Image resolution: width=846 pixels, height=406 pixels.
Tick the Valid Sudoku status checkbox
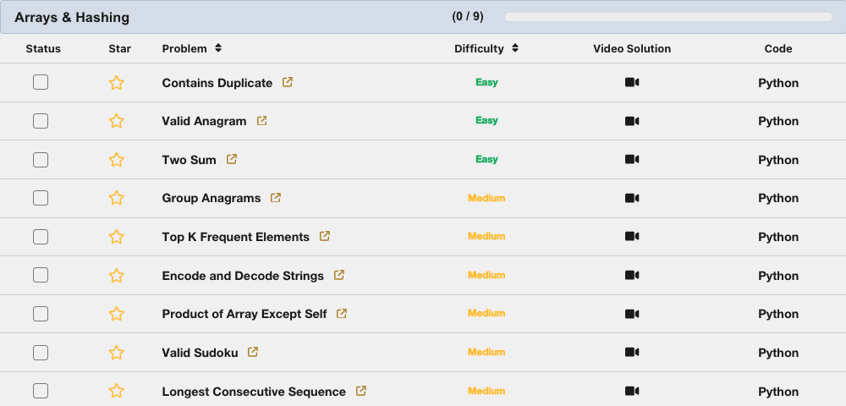click(41, 352)
